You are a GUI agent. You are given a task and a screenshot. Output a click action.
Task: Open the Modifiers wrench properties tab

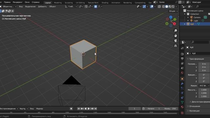(x=182, y=84)
